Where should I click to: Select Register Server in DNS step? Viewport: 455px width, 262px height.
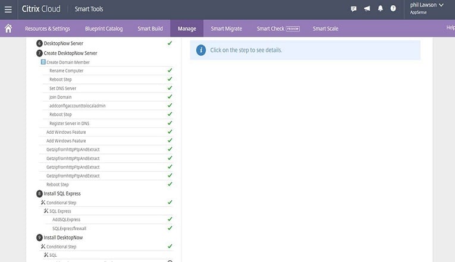tap(70, 124)
